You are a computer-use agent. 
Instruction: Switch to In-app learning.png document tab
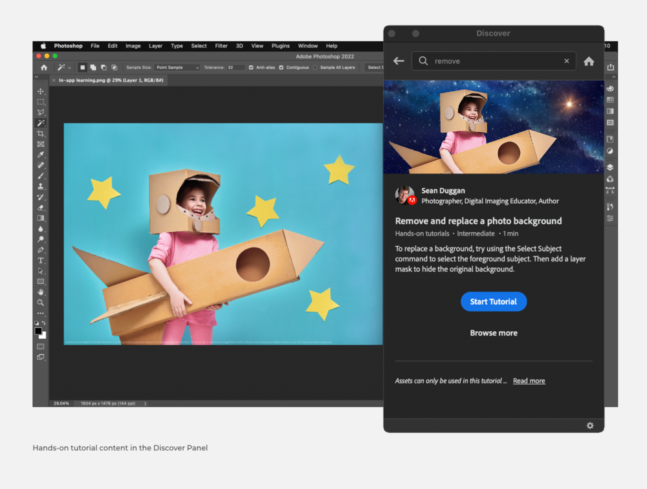111,80
